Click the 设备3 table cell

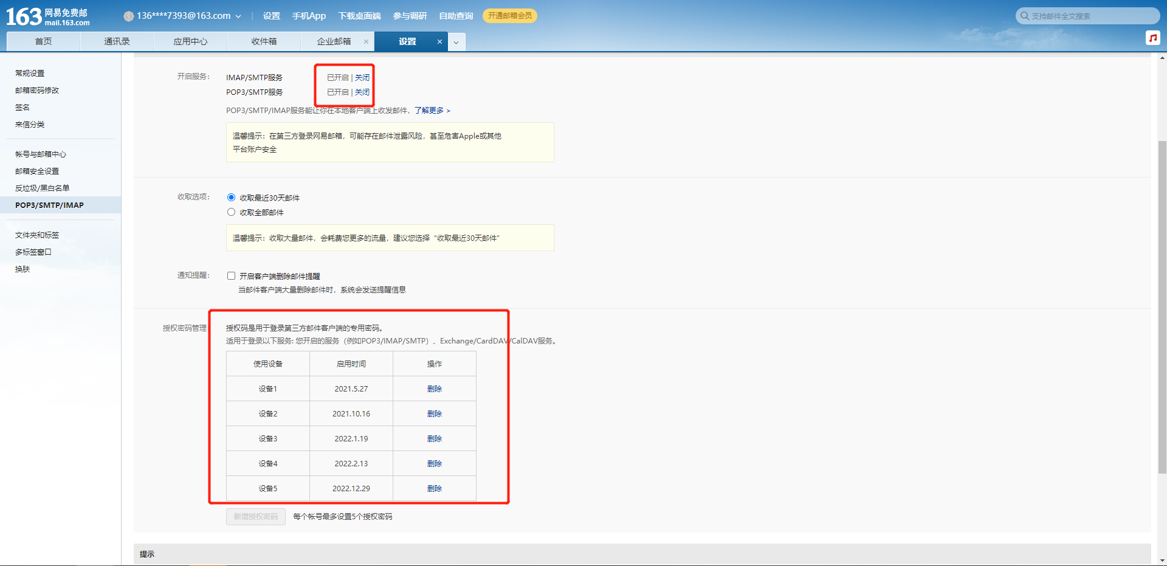268,439
